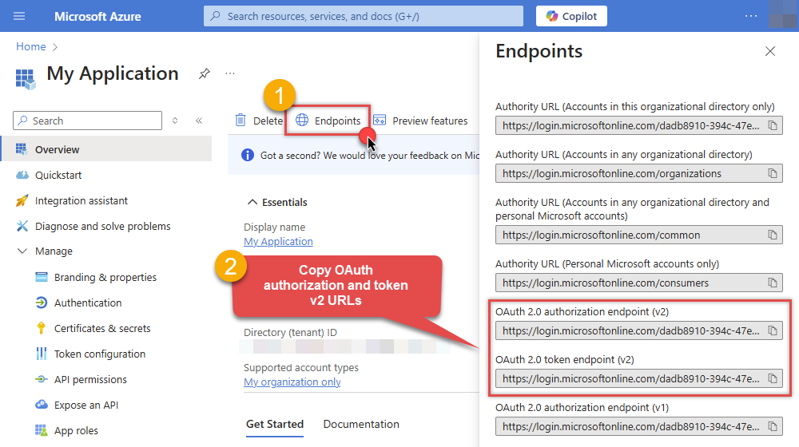This screenshot has height=447, width=799.
Task: Open Endpoints from the toolbar
Action: coord(328,121)
